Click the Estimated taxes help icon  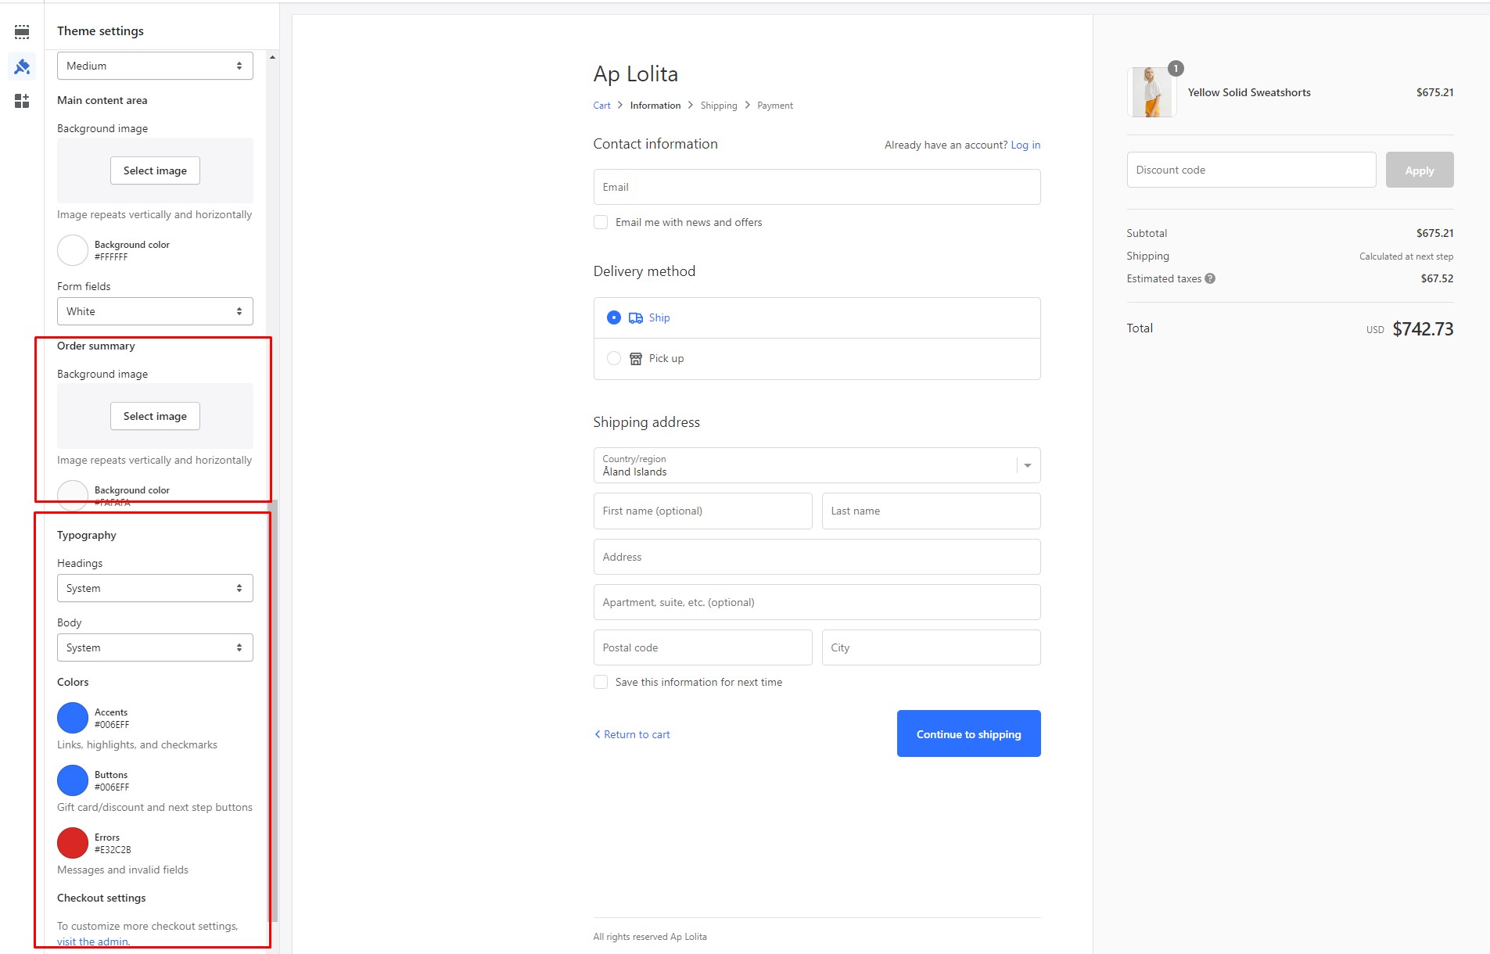1210,278
